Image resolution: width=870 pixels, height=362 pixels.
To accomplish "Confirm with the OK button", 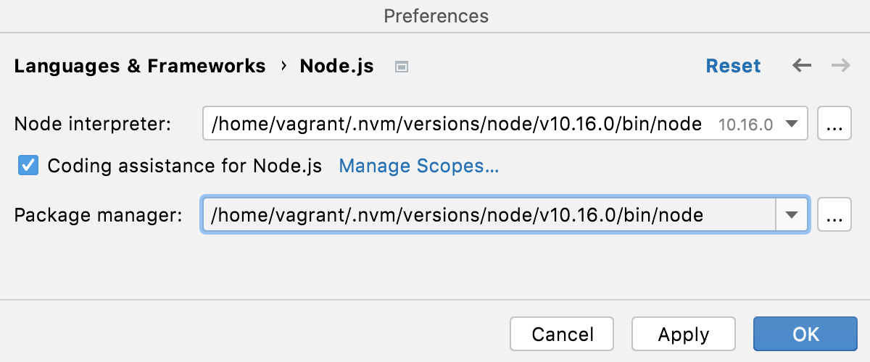I will pyautogui.click(x=805, y=334).
